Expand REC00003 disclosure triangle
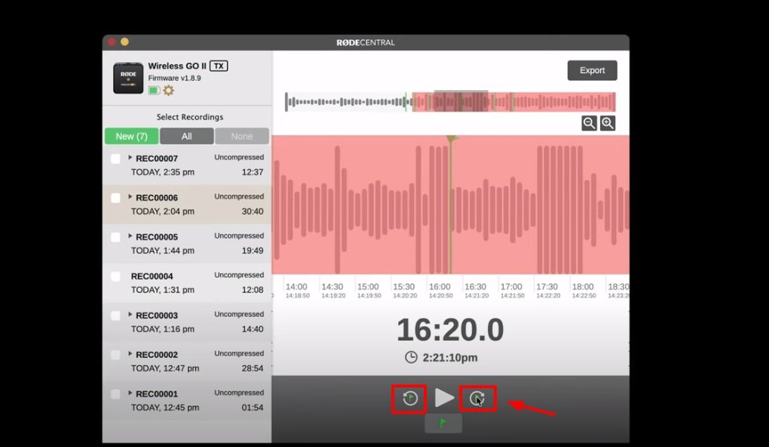769x447 pixels. coord(130,314)
